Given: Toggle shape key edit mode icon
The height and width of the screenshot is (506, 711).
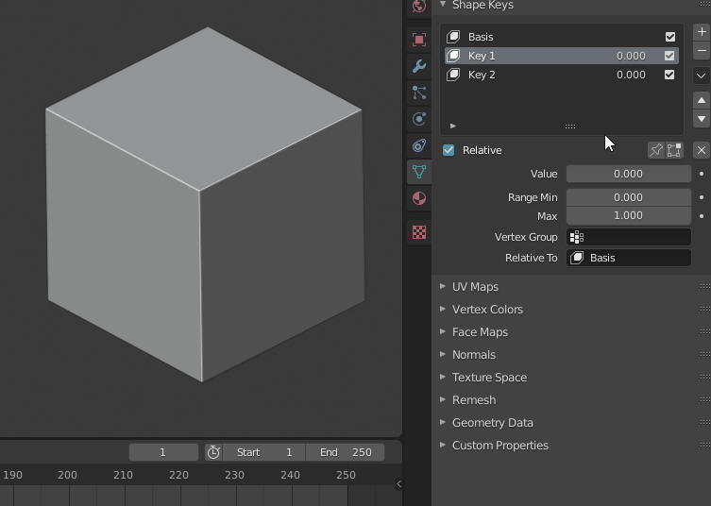Looking at the screenshot, I should tap(674, 150).
